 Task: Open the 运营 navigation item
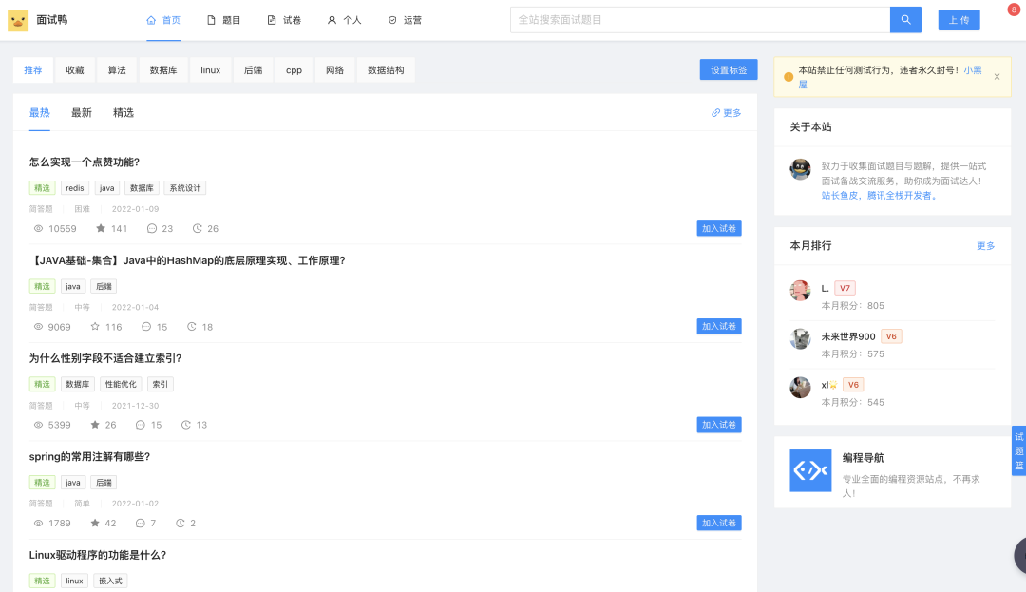point(405,20)
